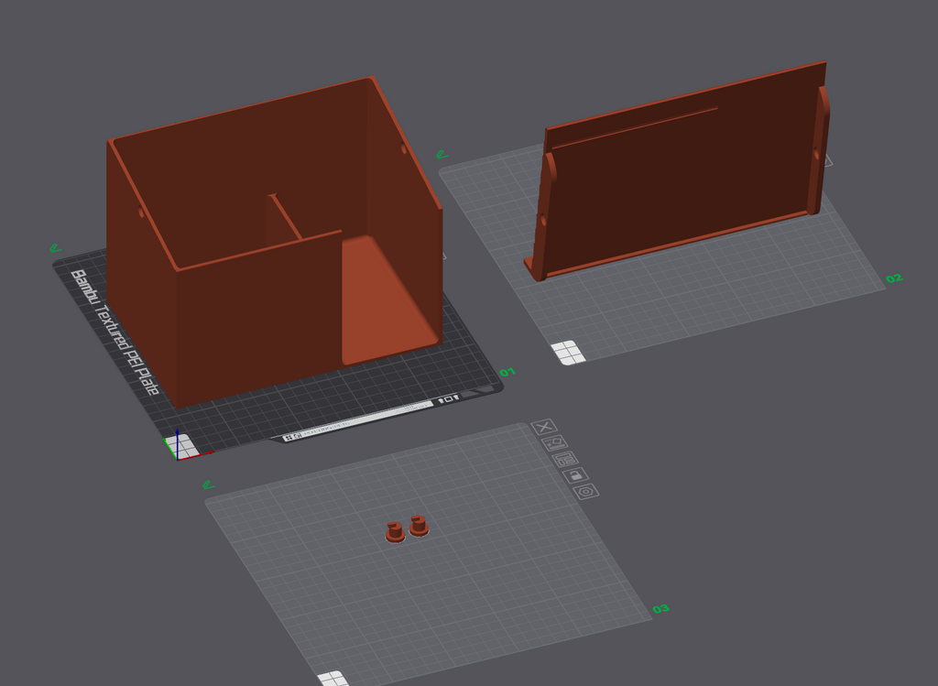
Task: Toggle the plate 03 lock icon
Action: [x=575, y=475]
